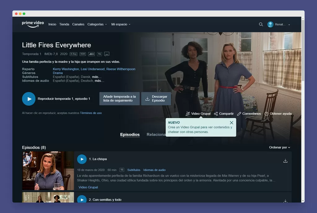The height and width of the screenshot is (213, 317).
Task: Play season 1 episode 1 with the large play button
Action: click(29, 99)
